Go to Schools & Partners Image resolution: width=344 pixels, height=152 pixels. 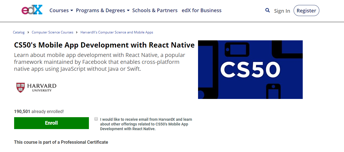[x=155, y=11]
